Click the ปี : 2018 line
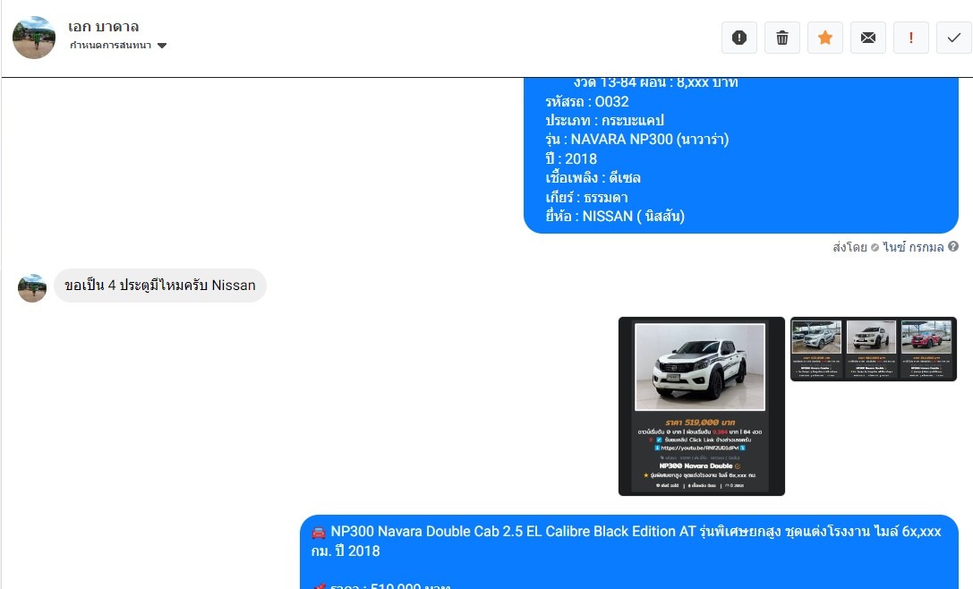Viewport: 973px width, 589px height. pyautogui.click(x=571, y=159)
